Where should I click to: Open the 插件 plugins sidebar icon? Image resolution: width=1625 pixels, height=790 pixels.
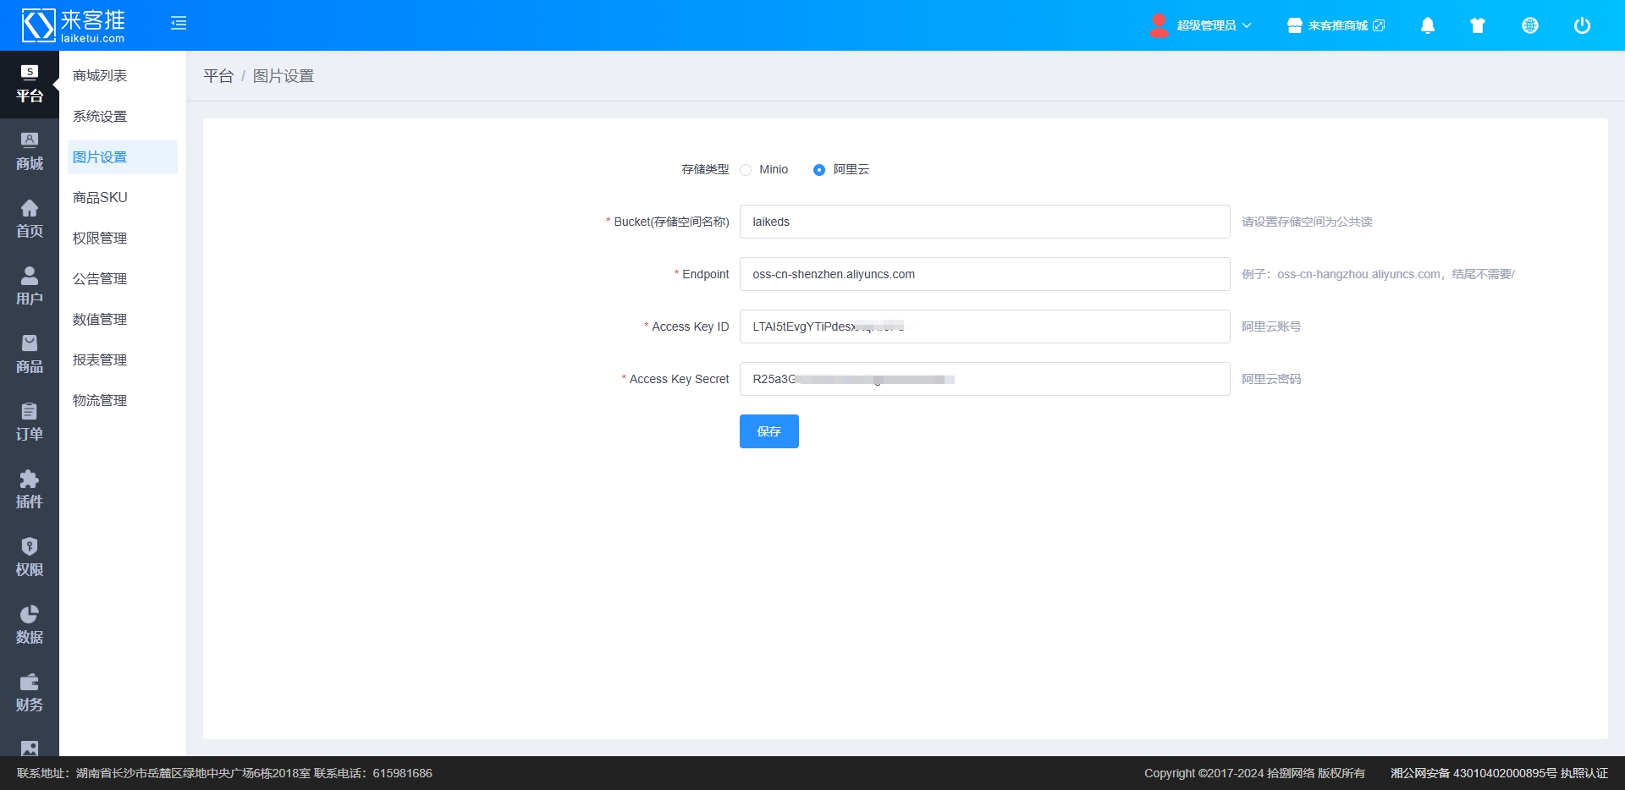[x=30, y=491]
